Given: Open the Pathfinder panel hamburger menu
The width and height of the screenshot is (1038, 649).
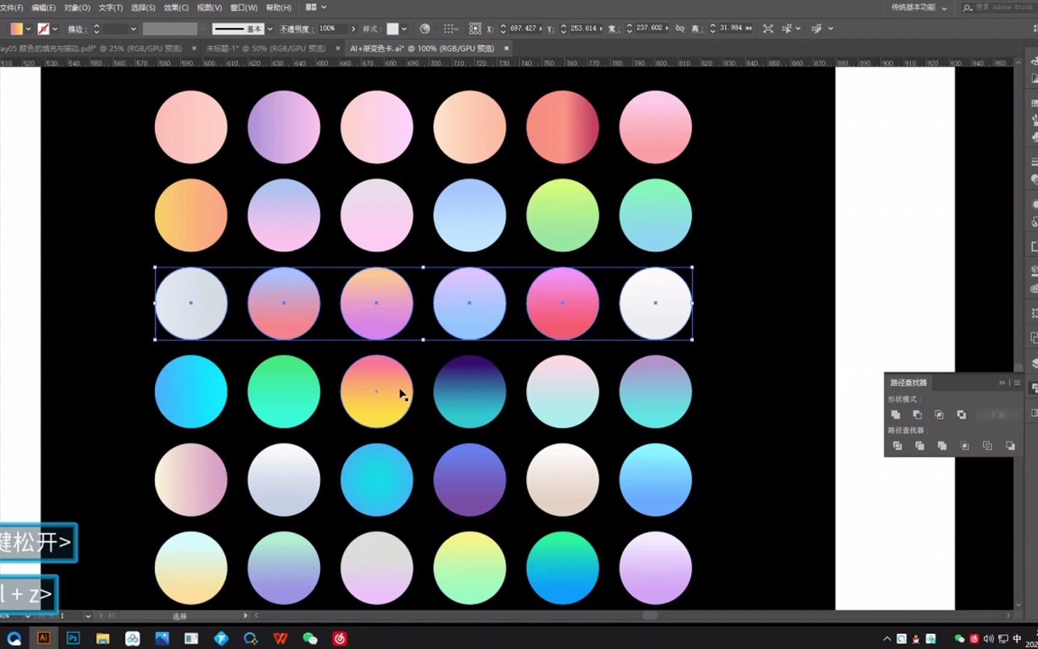Looking at the screenshot, I should (1017, 383).
